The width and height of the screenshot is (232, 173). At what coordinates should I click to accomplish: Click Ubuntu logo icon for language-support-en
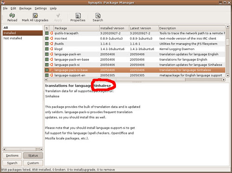pyautogui.click(x=52, y=75)
